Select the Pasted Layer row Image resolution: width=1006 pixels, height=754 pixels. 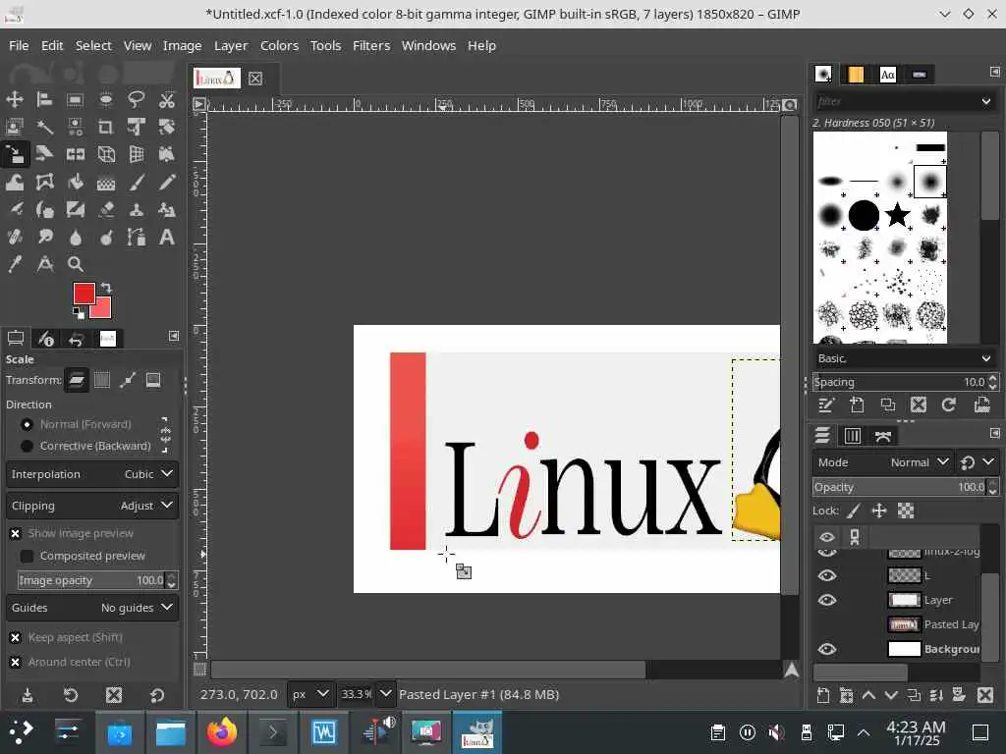pos(897,624)
